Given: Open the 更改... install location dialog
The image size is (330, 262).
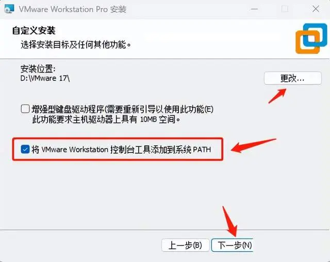Looking at the screenshot, I should [293, 78].
